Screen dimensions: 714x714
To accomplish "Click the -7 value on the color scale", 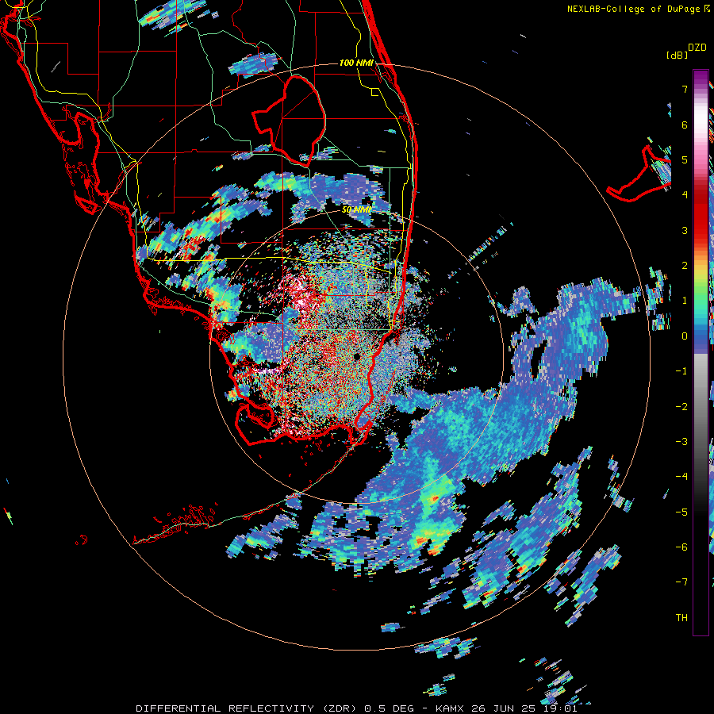I will click(x=681, y=582).
